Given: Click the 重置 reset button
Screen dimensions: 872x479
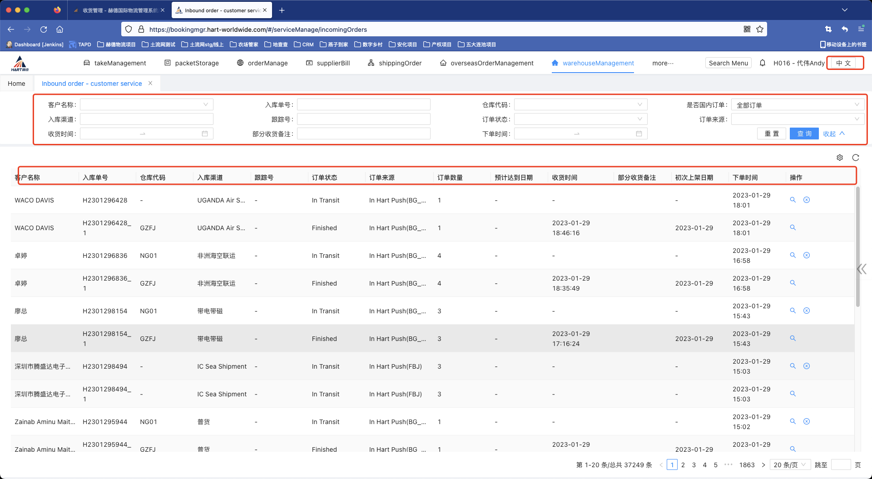Looking at the screenshot, I should click(x=772, y=134).
